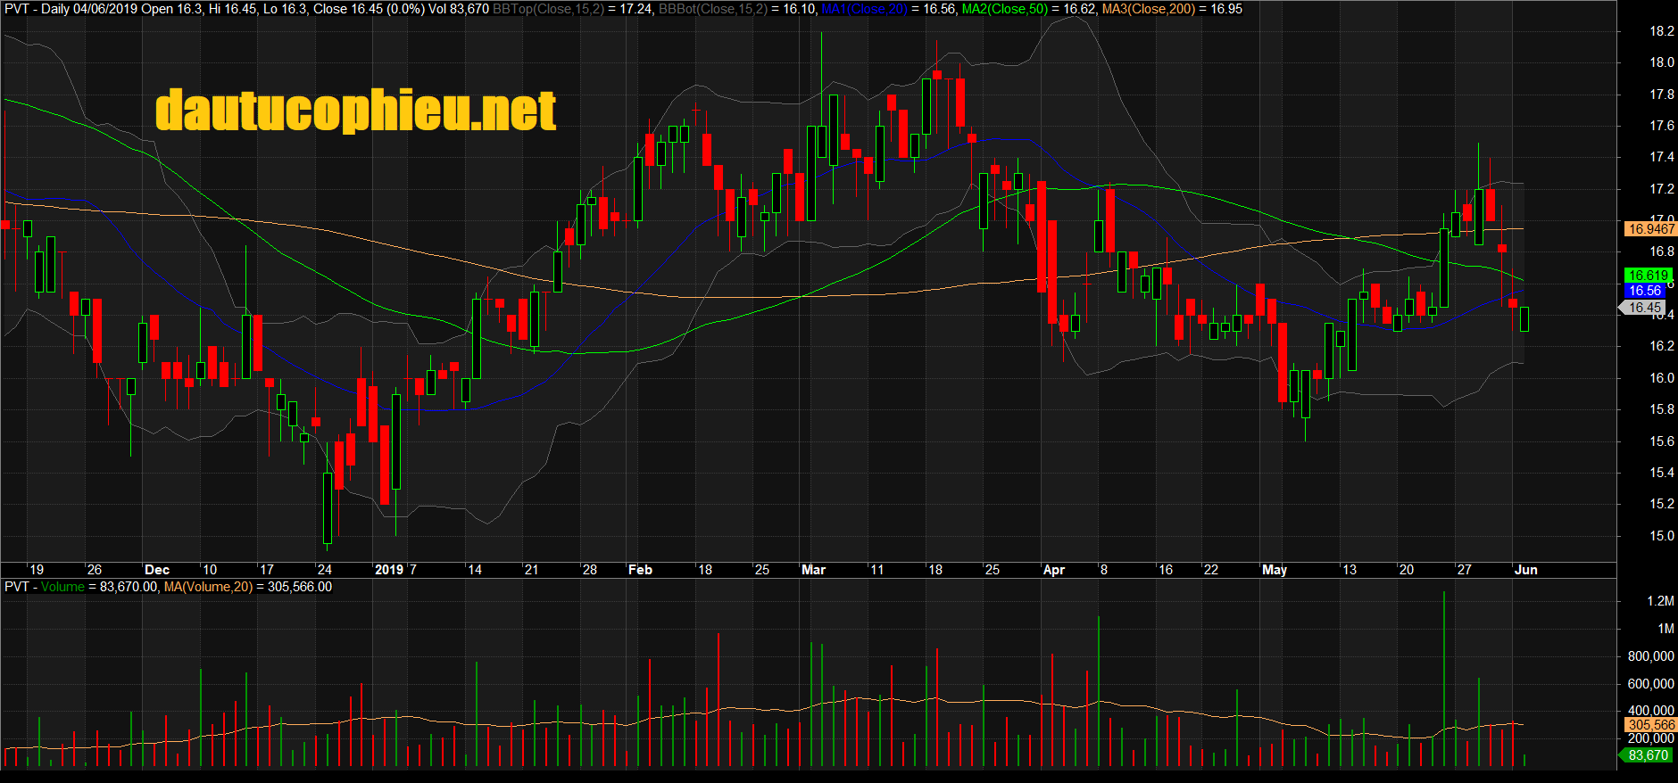Select the 2019 year label on date axis

(x=389, y=570)
